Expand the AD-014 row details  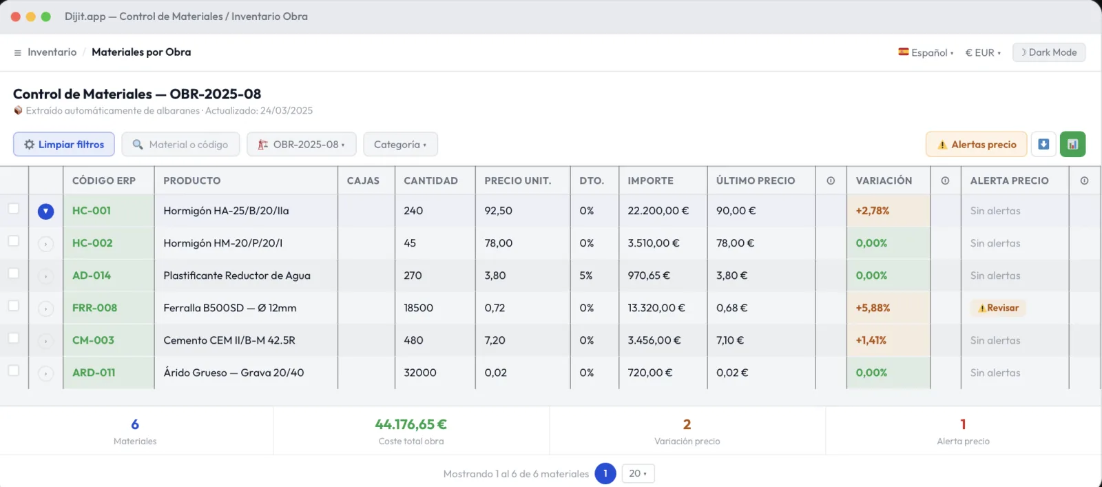(x=45, y=276)
